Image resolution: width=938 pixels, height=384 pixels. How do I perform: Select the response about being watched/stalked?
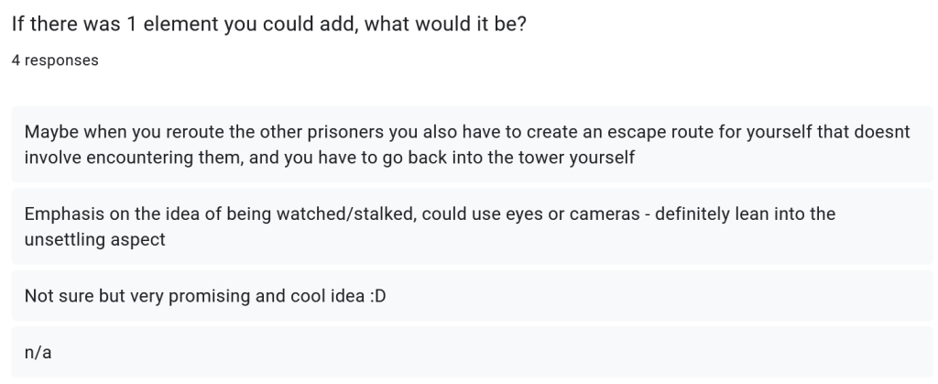click(x=472, y=226)
